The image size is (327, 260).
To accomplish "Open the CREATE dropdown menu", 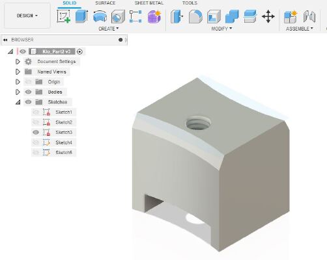I will click(x=108, y=29).
